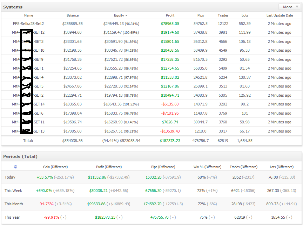Click trades count 12122
Screen dimensions: 303x225
pos(223,24)
